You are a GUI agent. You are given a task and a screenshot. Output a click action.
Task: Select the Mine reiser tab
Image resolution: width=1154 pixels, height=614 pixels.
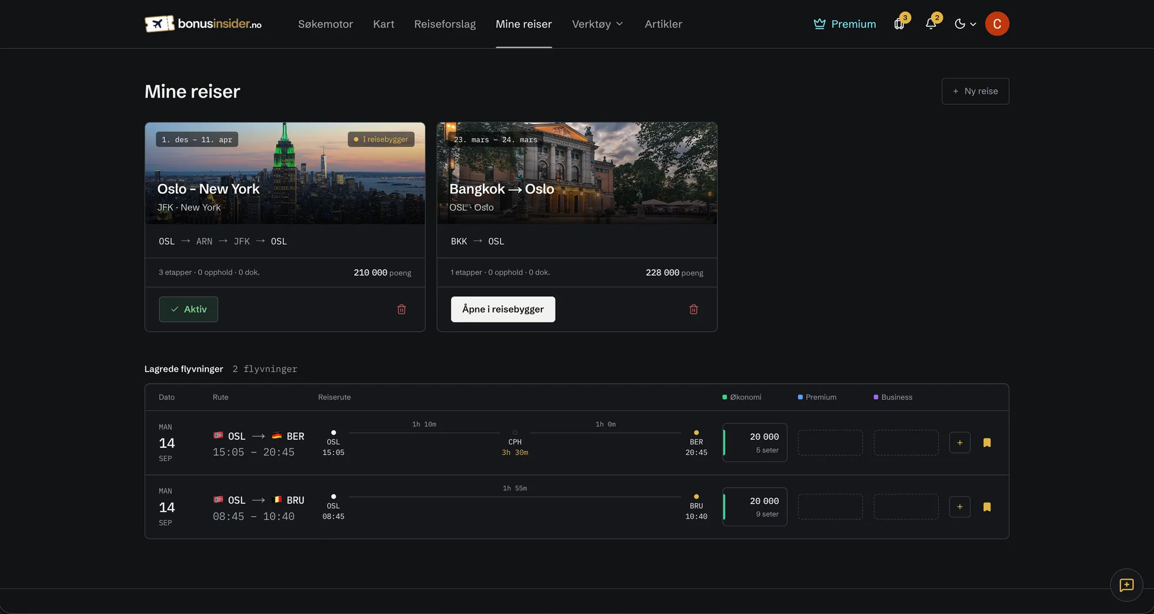(524, 24)
